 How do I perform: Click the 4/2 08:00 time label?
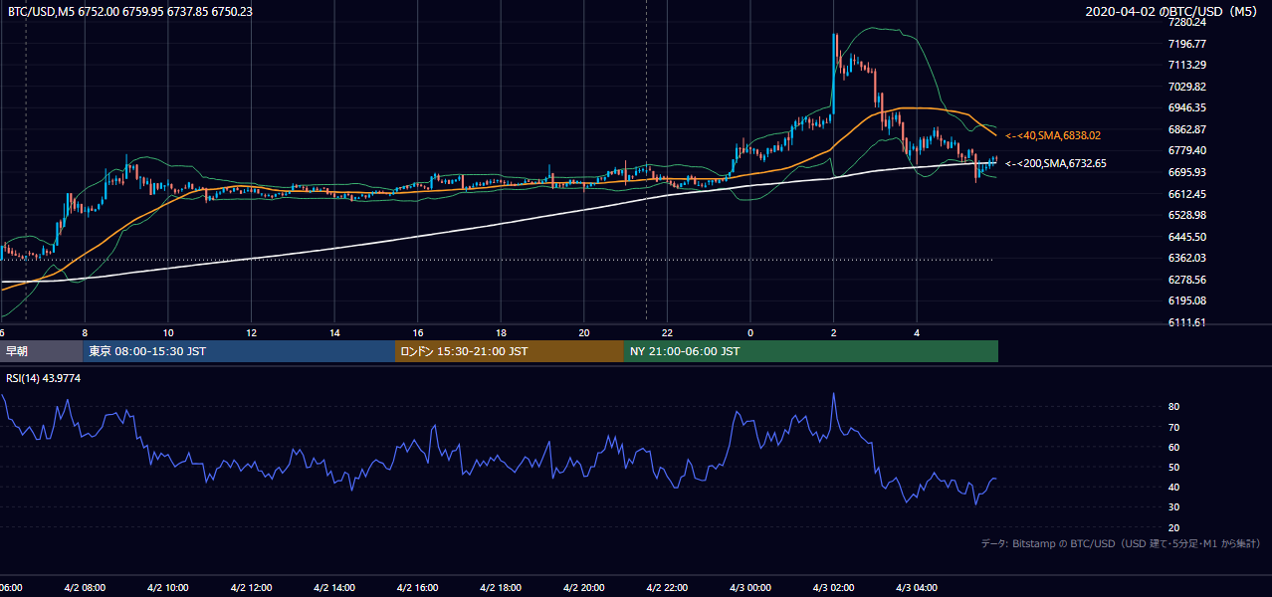coord(85,588)
